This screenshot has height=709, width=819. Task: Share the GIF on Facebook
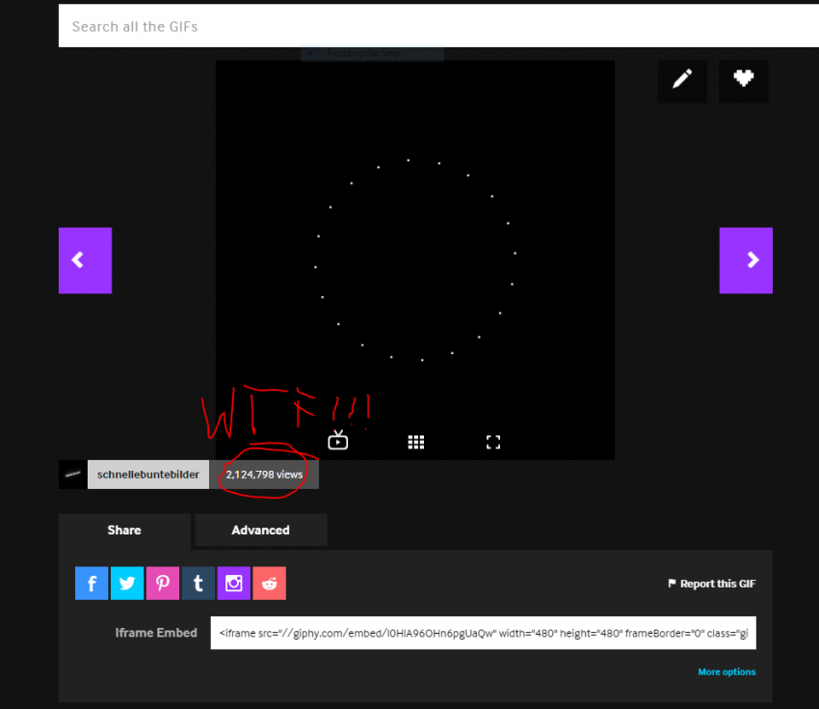pyautogui.click(x=92, y=584)
